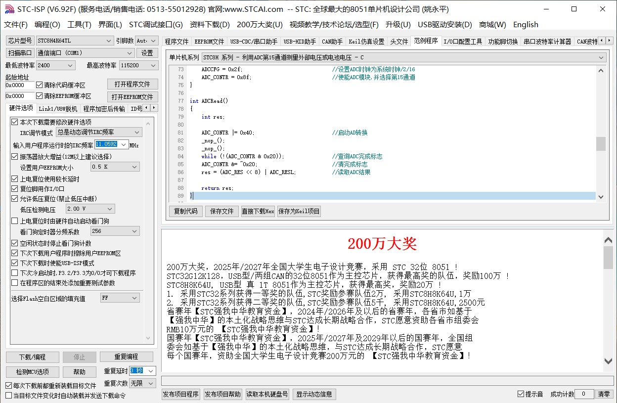Open the 文件(F) menu
The height and width of the screenshot is (403, 617).
pos(16,25)
